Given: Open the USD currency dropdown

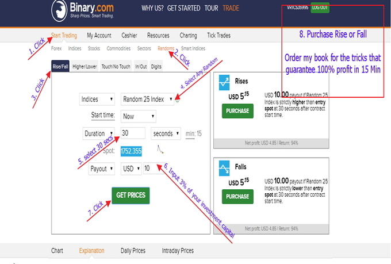Looking at the screenshot, I should (x=131, y=169).
